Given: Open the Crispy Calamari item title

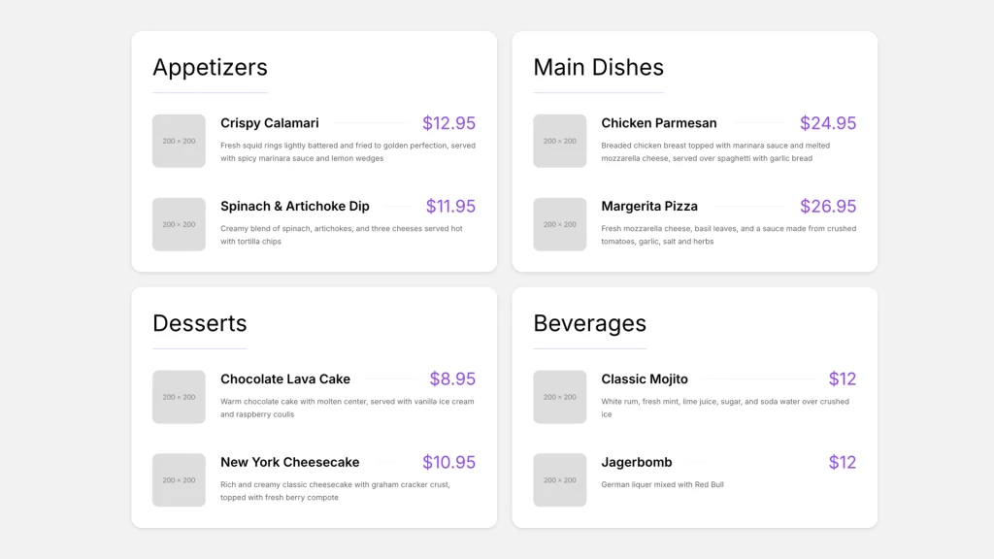Looking at the screenshot, I should pyautogui.click(x=269, y=123).
